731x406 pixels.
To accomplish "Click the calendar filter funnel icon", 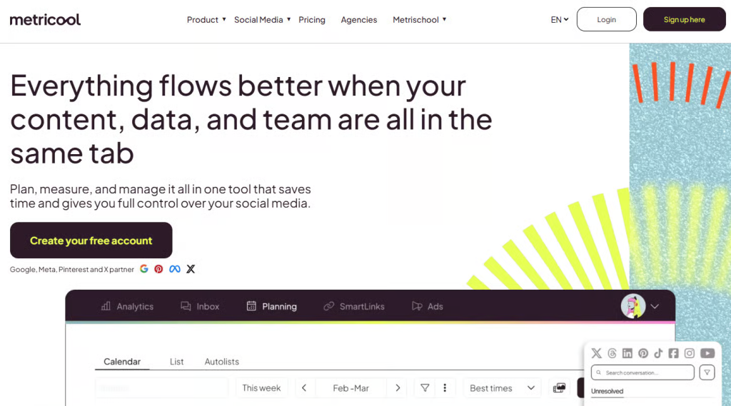I will point(425,388).
